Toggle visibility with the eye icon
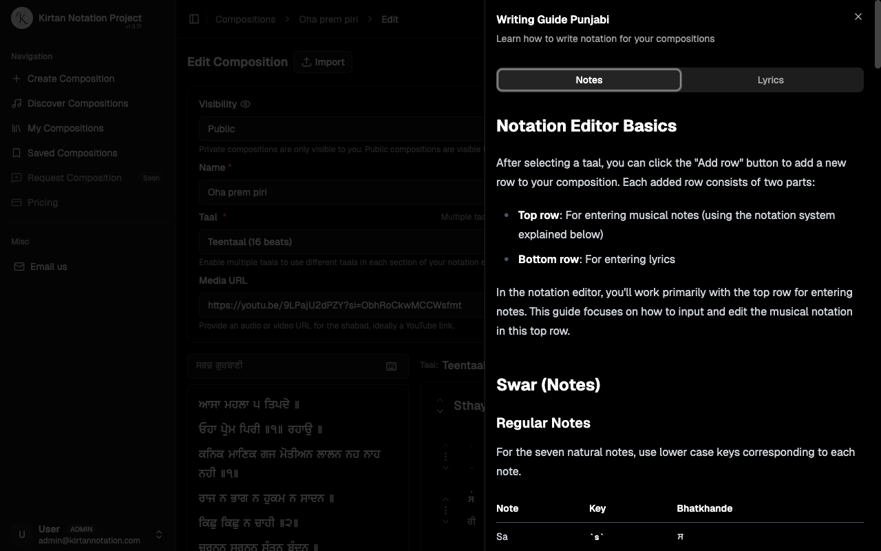 pyautogui.click(x=245, y=104)
